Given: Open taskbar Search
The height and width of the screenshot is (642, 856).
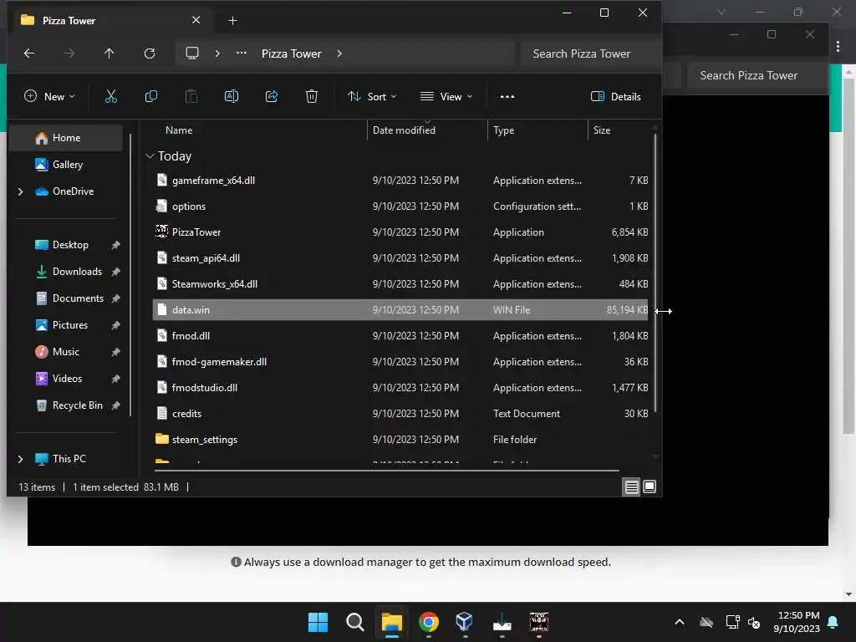Looking at the screenshot, I should click(354, 622).
